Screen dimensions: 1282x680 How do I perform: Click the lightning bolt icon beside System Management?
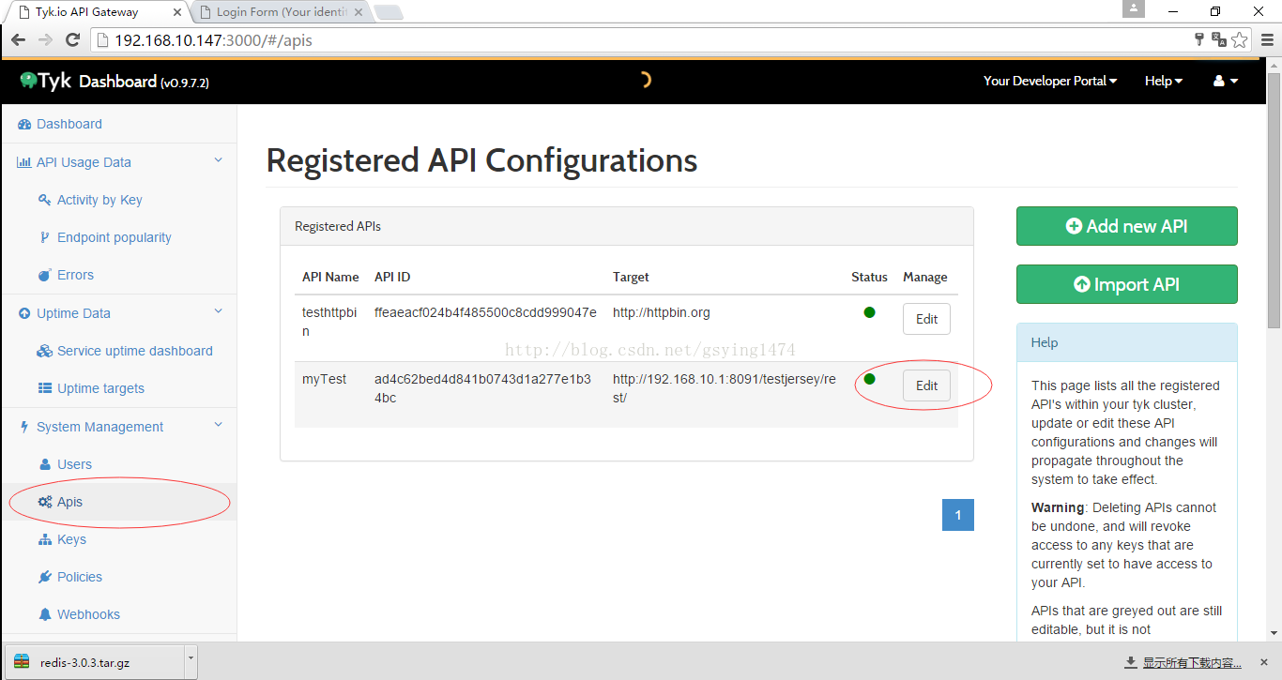tap(24, 427)
